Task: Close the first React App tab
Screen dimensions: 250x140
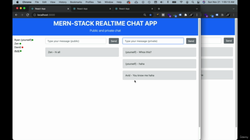Action: coord(68,9)
